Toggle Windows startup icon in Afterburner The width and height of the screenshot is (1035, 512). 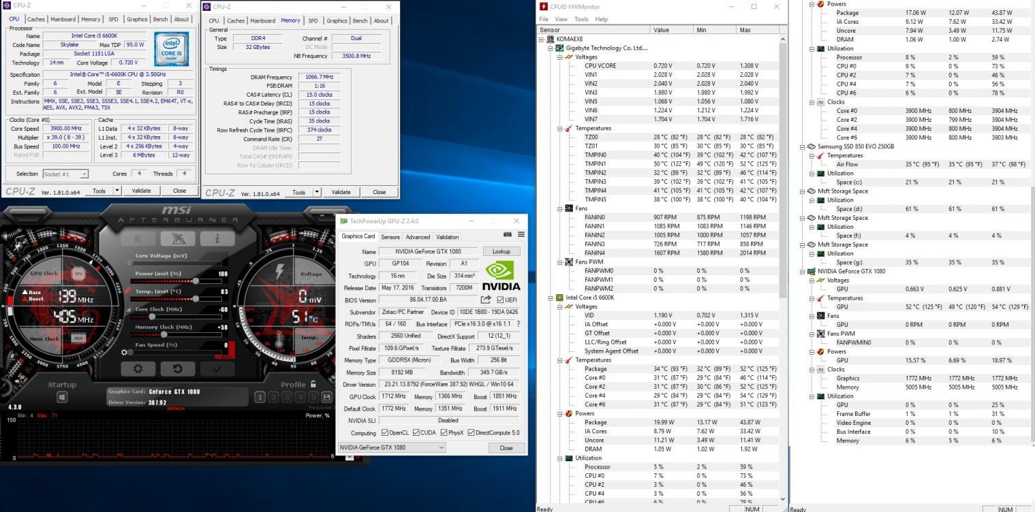[61, 397]
